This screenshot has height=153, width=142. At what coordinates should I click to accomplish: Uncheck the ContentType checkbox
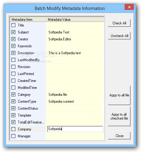[13, 101]
